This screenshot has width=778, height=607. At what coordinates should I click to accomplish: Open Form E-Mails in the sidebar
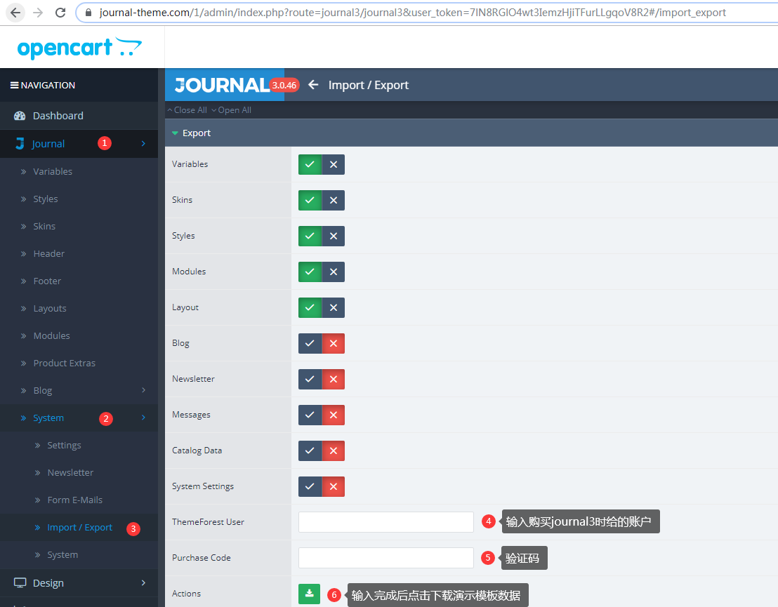click(75, 500)
